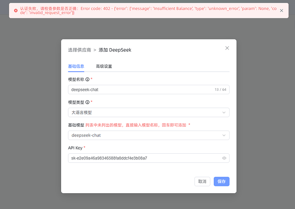Switch to the 高级设置 tab
The height and width of the screenshot is (209, 295).
(x=104, y=66)
